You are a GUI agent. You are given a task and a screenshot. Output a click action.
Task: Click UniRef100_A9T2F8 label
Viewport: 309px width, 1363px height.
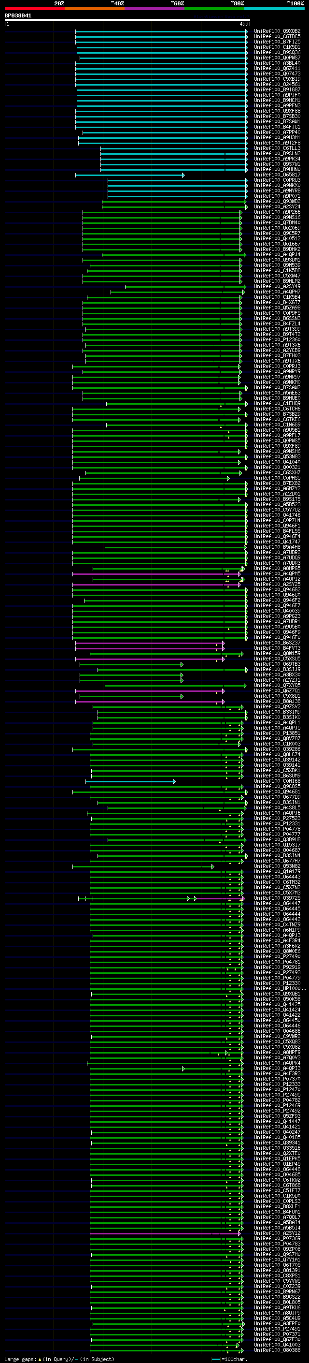[277, 143]
